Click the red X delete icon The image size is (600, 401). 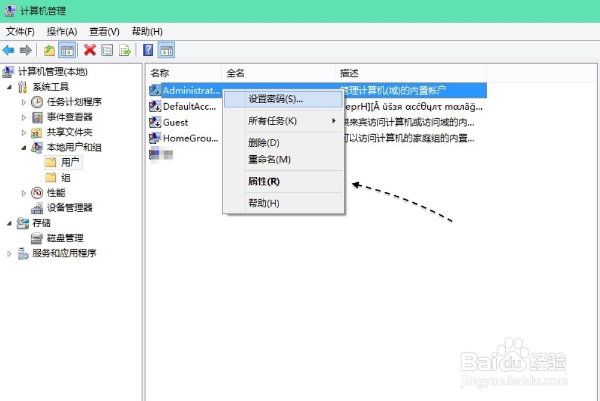(x=91, y=50)
